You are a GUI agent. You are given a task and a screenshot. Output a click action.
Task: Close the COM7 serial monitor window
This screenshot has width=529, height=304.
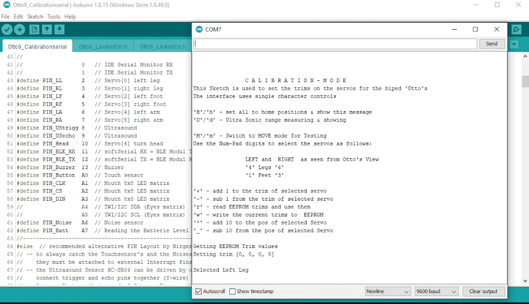(497, 30)
